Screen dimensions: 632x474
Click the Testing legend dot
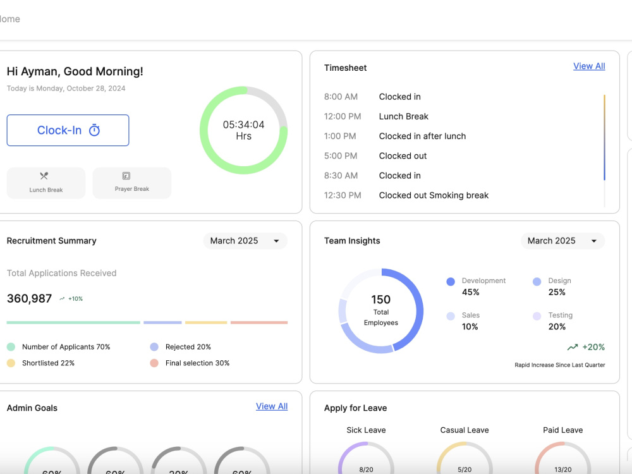[537, 317]
